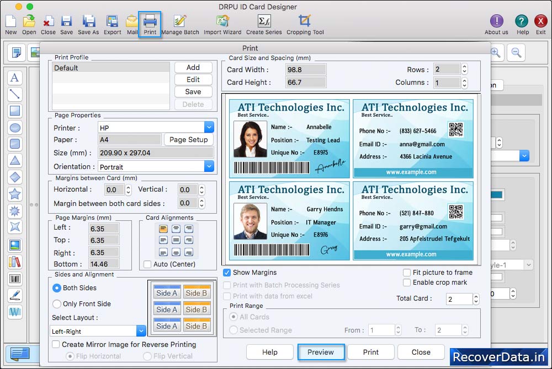Select the Signature pen tool
This screenshot has width=552, height=369.
coord(15,295)
